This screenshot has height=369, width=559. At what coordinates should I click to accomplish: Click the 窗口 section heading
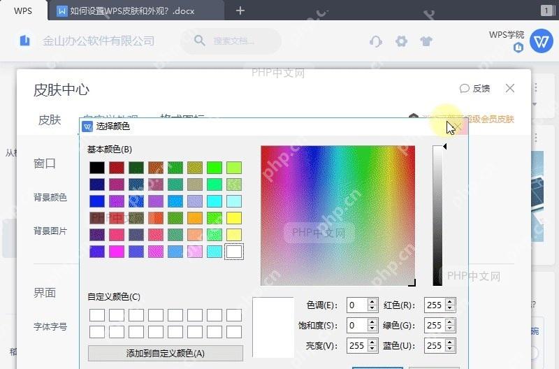click(x=45, y=164)
